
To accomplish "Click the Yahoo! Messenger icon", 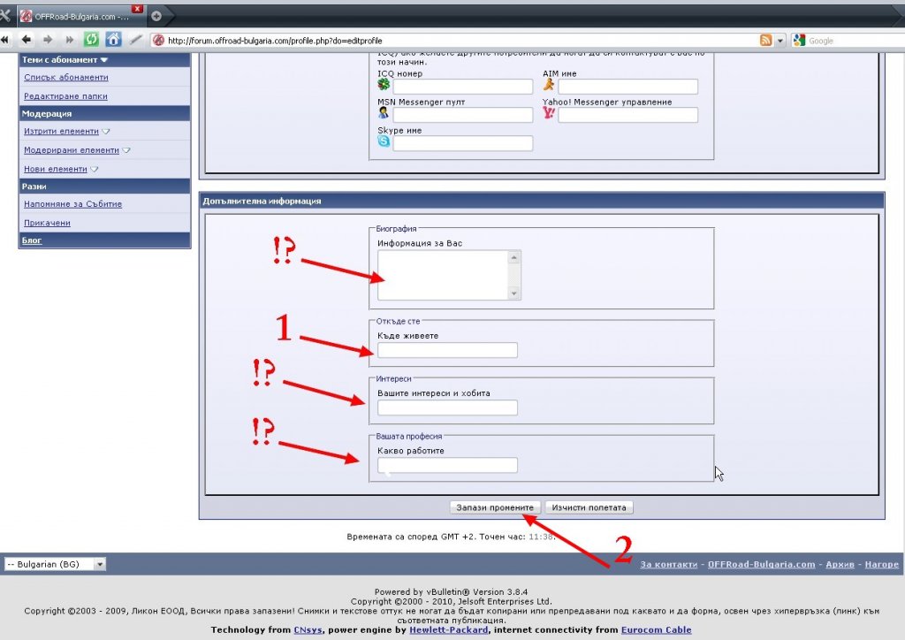I will coord(548,112).
